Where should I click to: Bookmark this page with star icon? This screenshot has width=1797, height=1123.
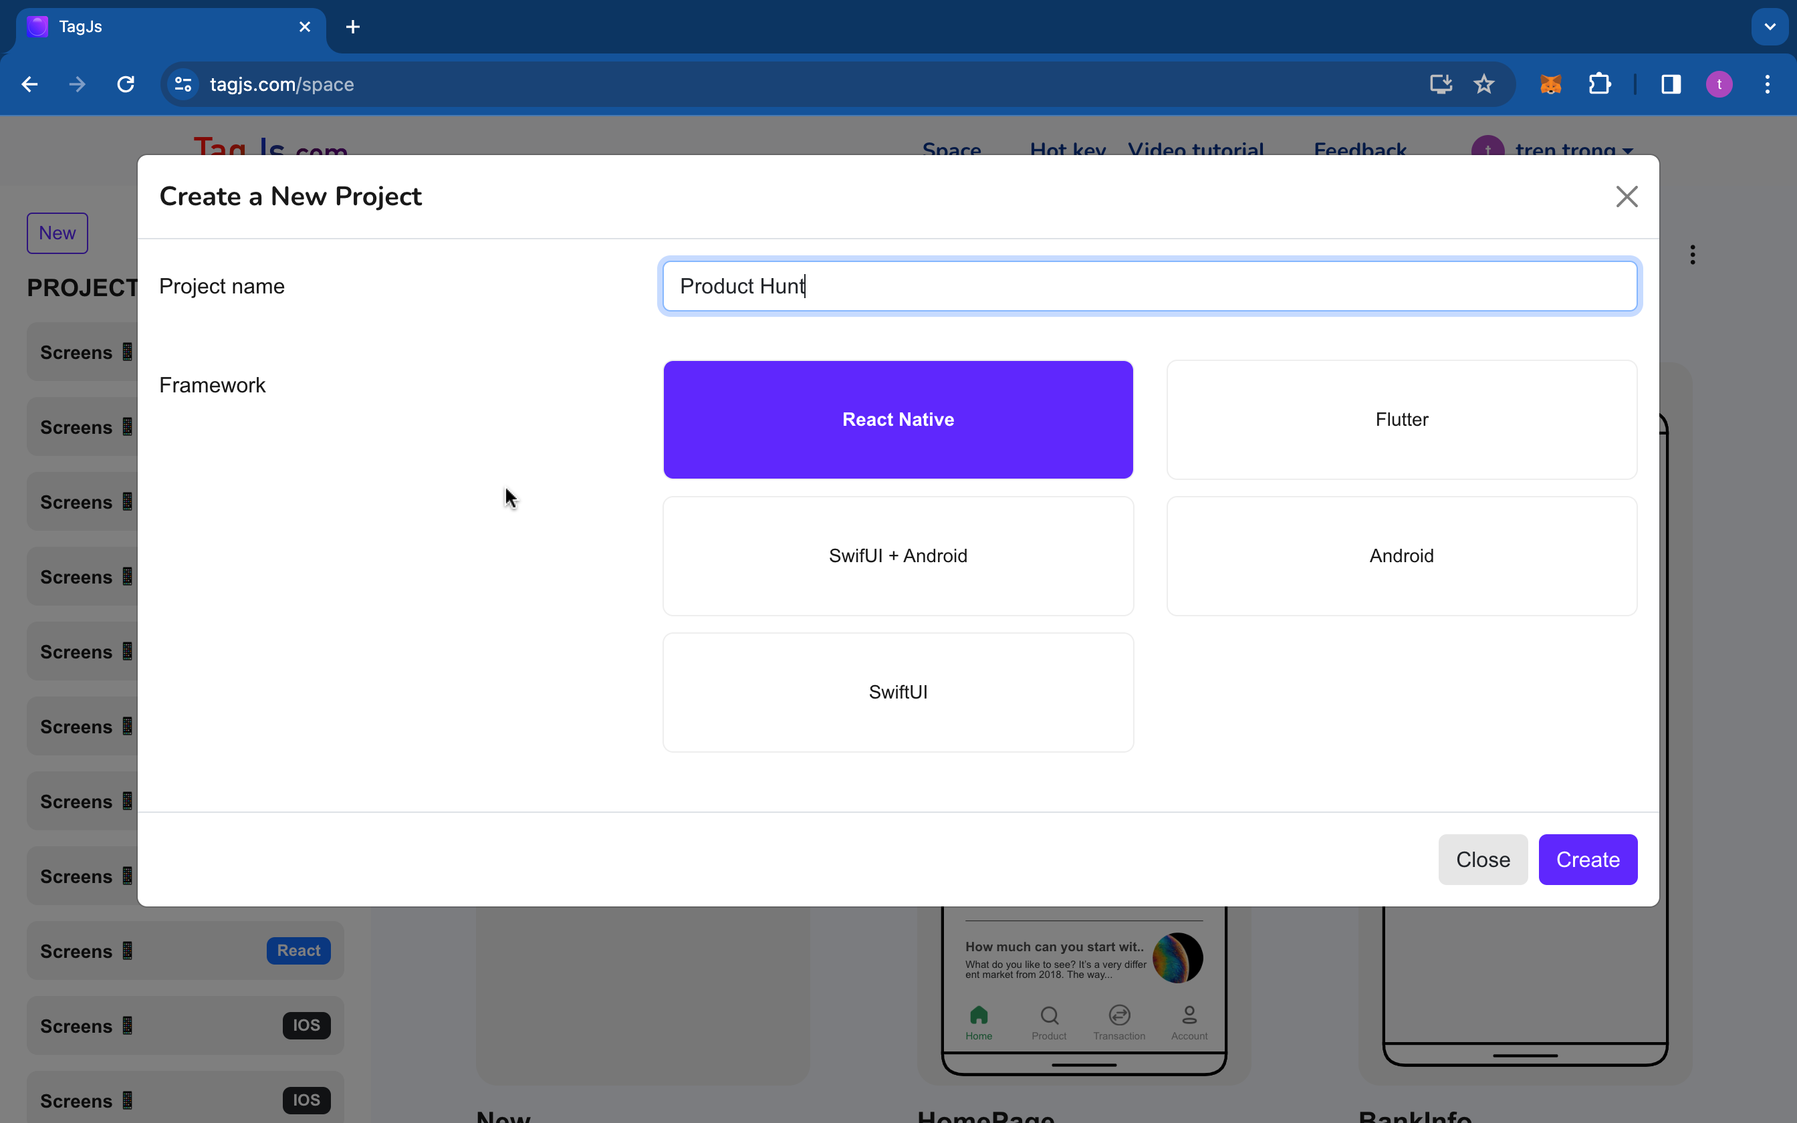pyautogui.click(x=1483, y=85)
